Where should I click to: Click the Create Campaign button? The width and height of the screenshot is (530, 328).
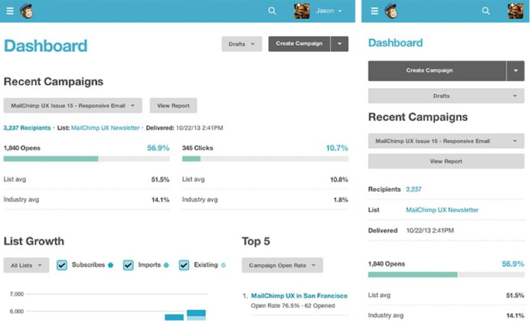pos(298,44)
